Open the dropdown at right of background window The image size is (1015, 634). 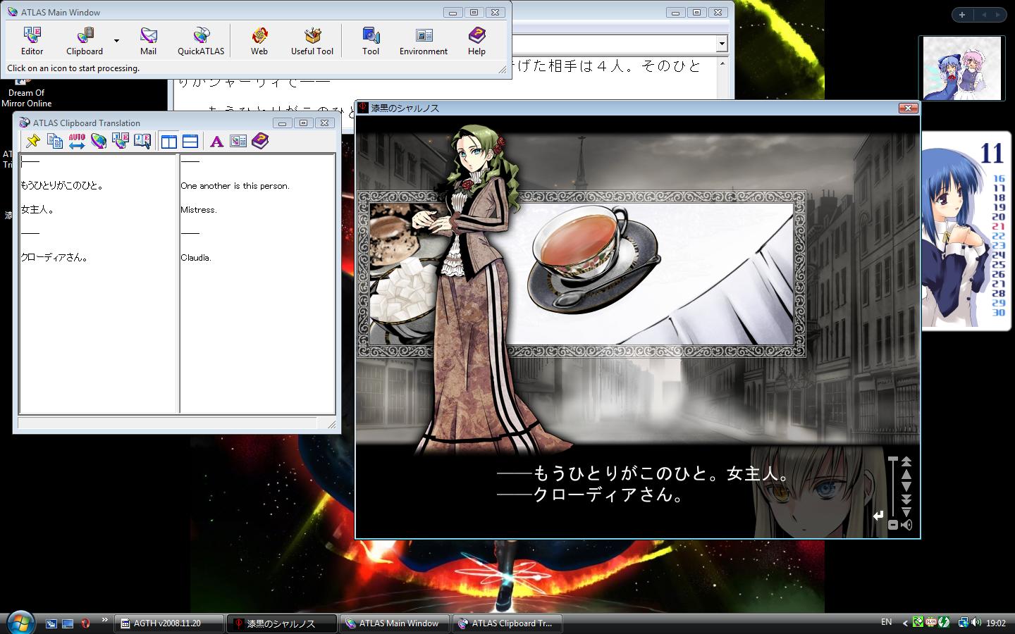pos(721,44)
